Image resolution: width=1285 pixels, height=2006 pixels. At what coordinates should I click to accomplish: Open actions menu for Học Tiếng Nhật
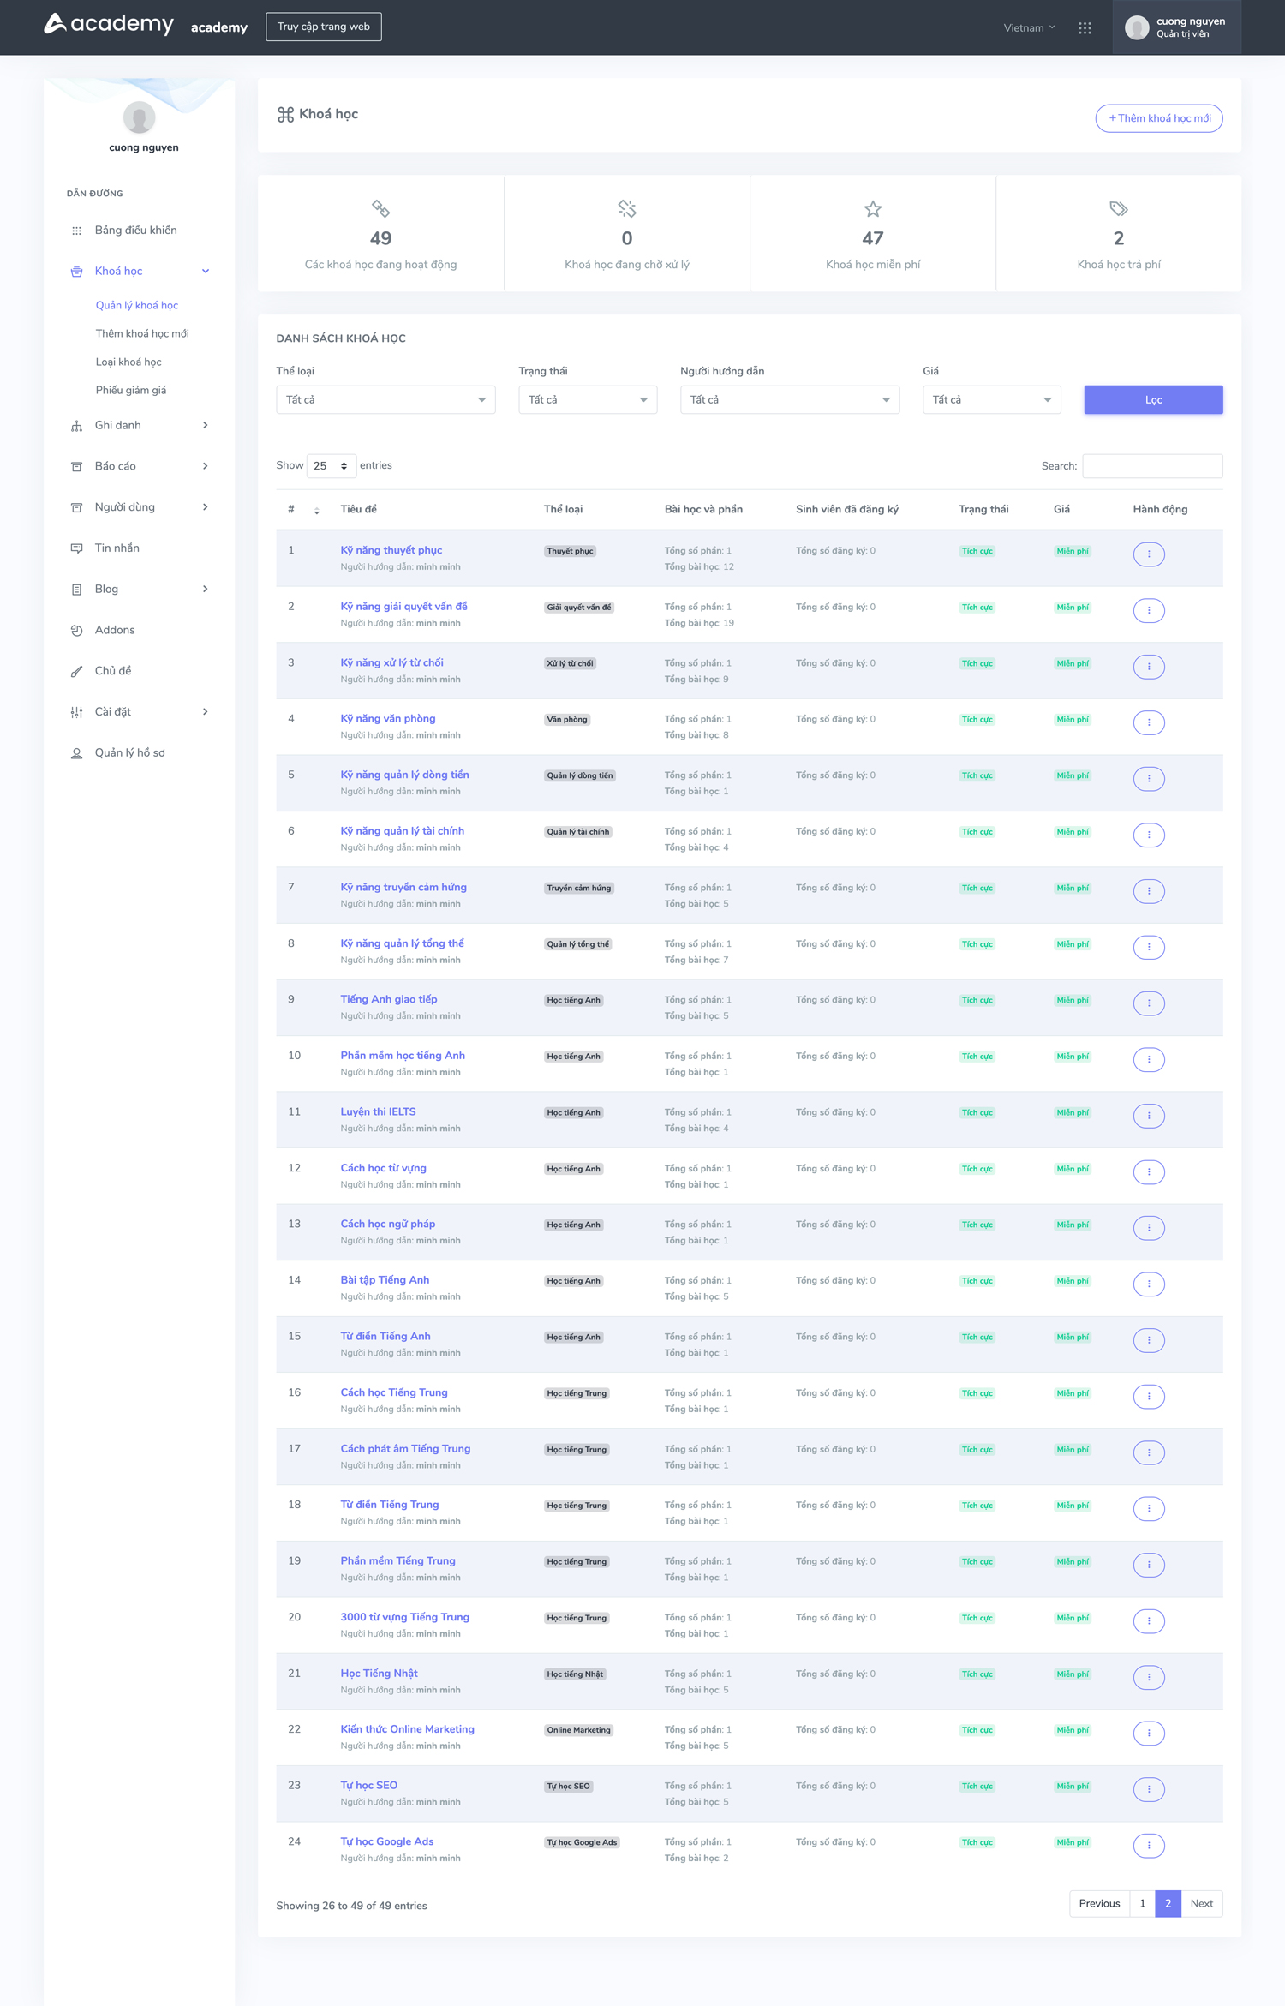(x=1149, y=1677)
